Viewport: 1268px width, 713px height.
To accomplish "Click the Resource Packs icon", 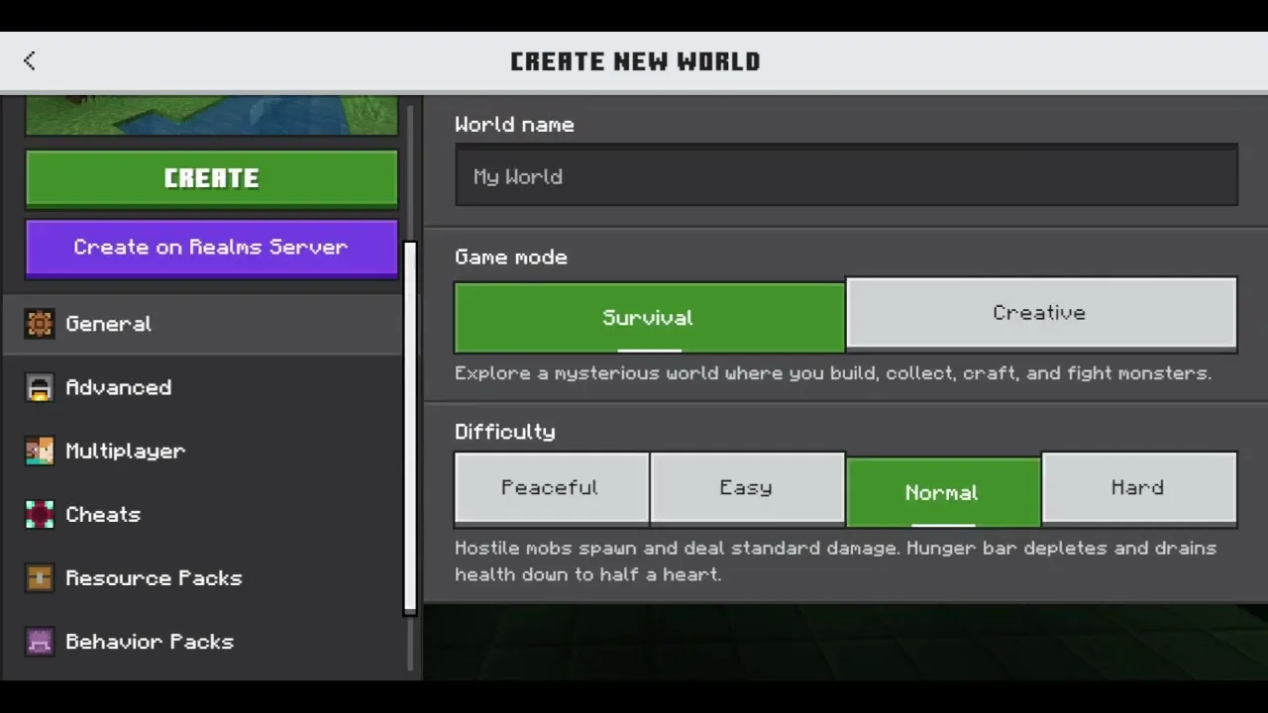I will (40, 577).
